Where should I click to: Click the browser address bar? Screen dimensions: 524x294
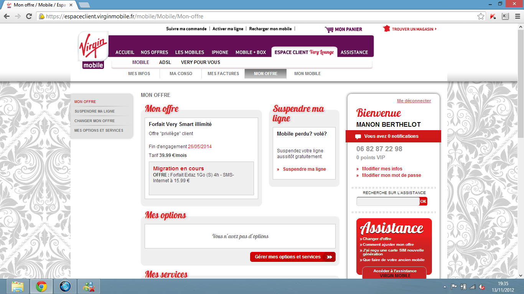[261, 16]
